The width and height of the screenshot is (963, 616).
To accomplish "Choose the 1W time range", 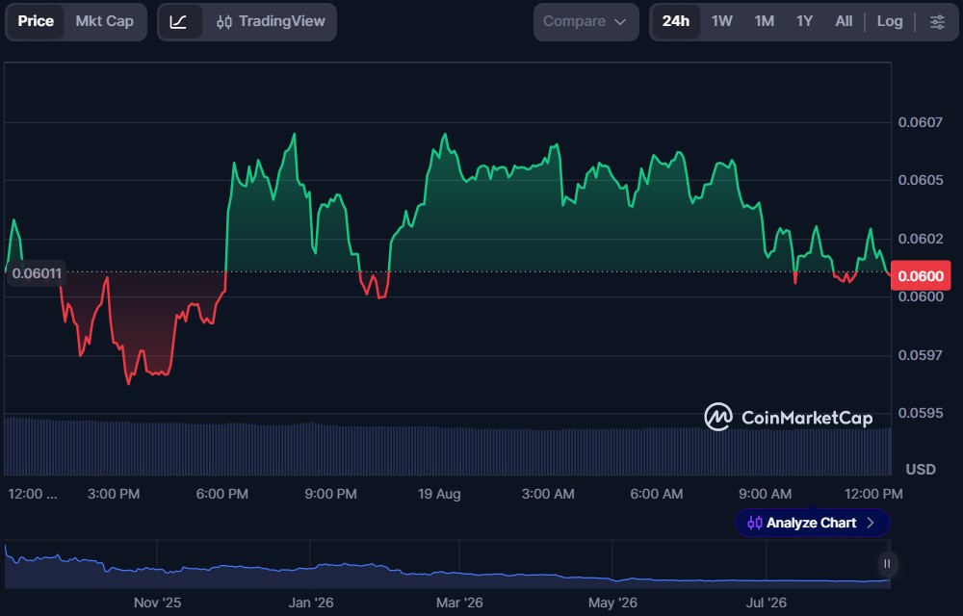I will [x=721, y=21].
